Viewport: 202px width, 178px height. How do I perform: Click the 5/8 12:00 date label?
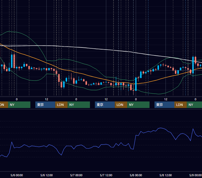166,175
